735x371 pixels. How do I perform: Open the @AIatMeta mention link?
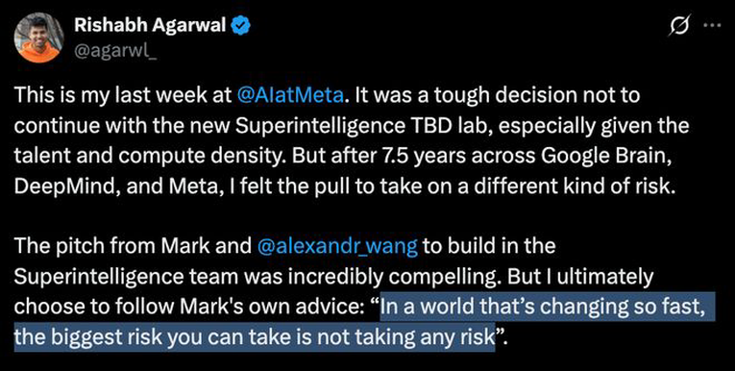[291, 96]
